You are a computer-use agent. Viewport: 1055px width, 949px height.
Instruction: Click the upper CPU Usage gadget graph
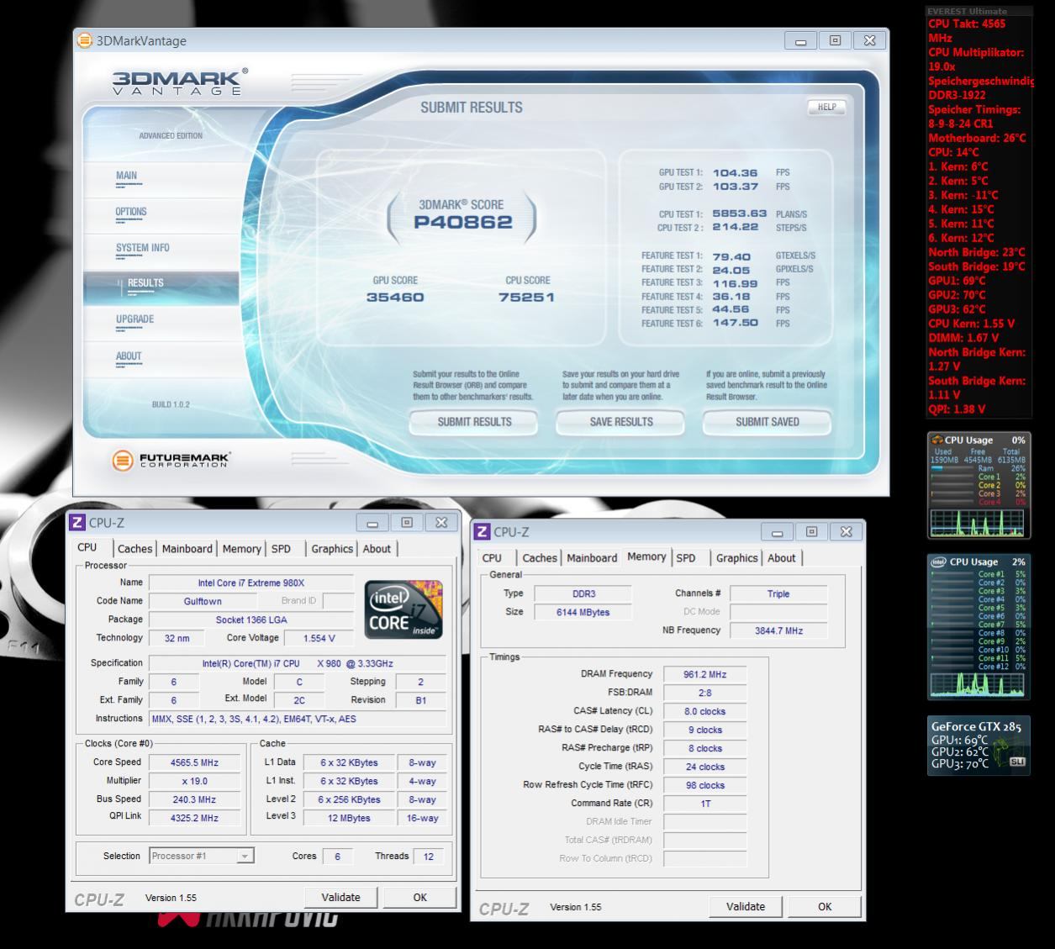(x=978, y=522)
